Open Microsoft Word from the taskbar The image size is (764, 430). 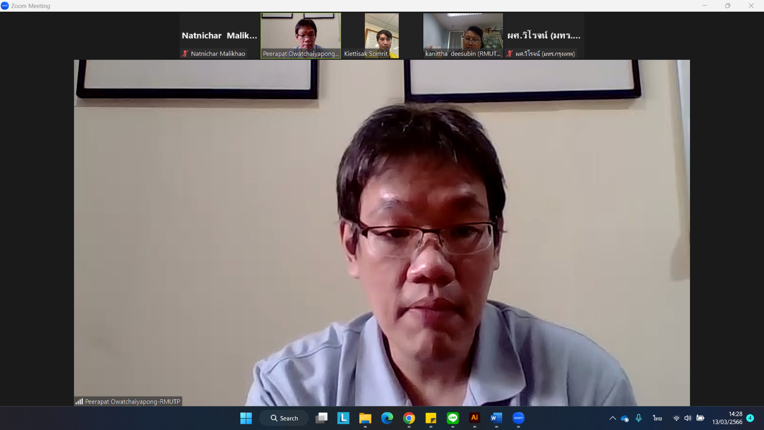pos(496,418)
